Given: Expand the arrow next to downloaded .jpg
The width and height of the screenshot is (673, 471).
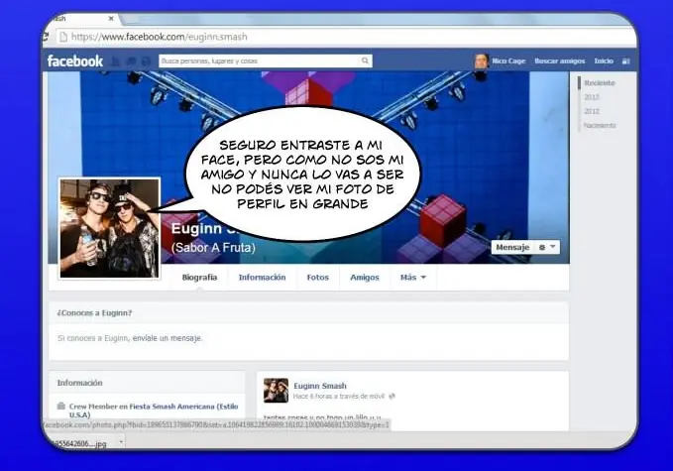Looking at the screenshot, I should (121, 442).
